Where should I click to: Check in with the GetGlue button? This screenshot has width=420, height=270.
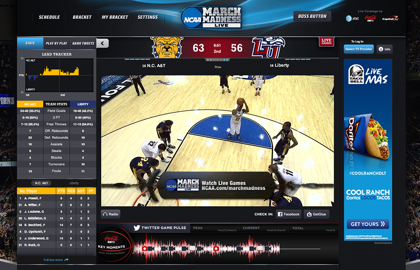coord(316,214)
